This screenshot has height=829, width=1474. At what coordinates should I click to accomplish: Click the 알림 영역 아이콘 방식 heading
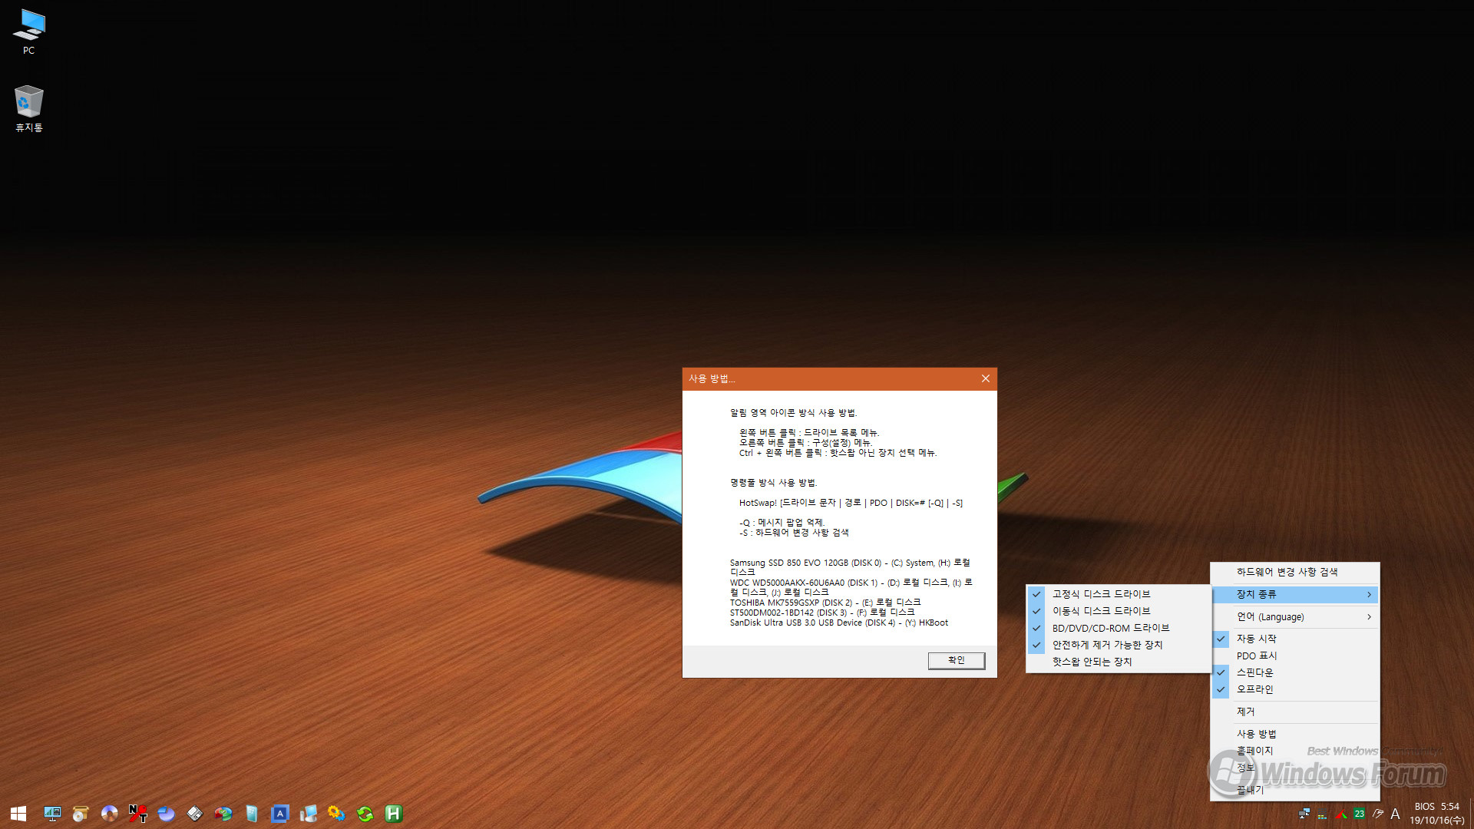pyautogui.click(x=793, y=413)
